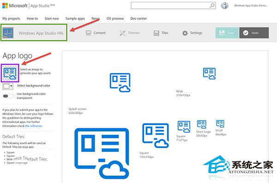Click the Windows App Studio Demo username
Image resolution: width=277 pixels, height=183 pixels.
pos(251,6)
